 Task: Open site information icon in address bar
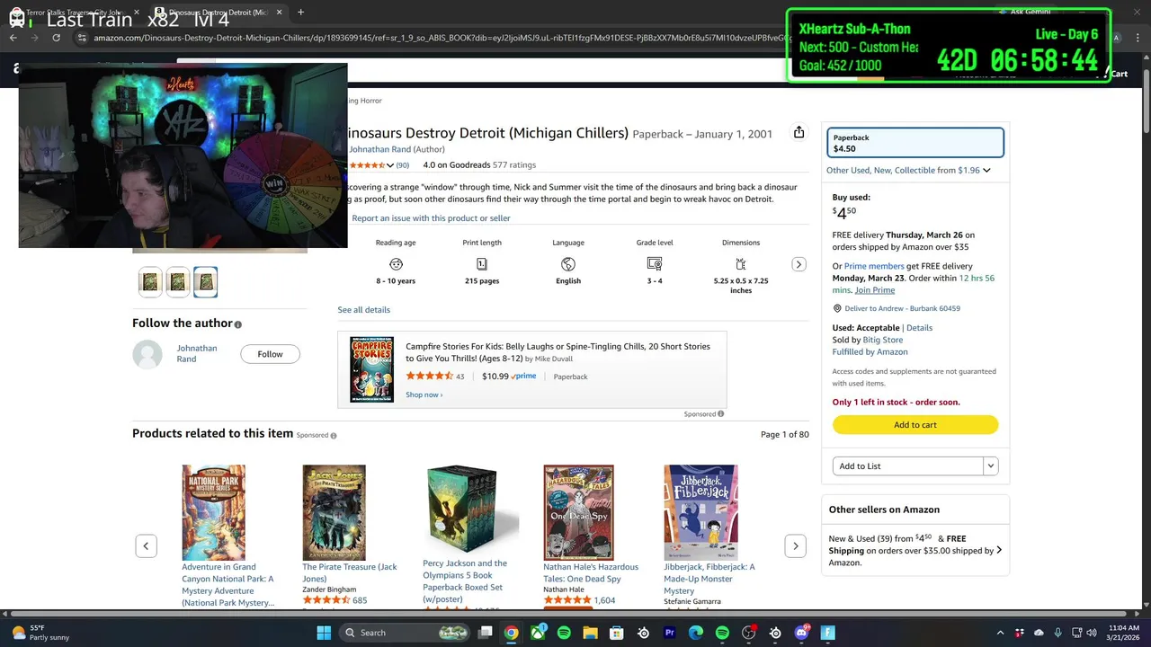82,38
